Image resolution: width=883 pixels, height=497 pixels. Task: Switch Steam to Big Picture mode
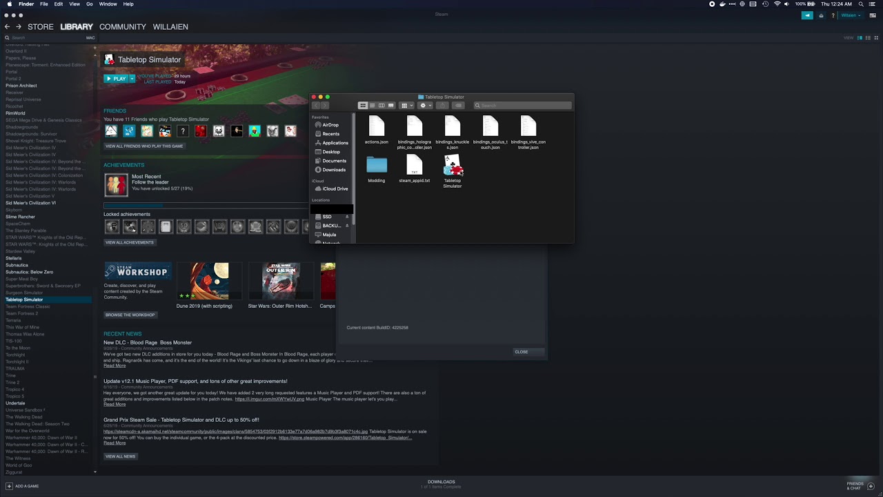[x=873, y=15]
